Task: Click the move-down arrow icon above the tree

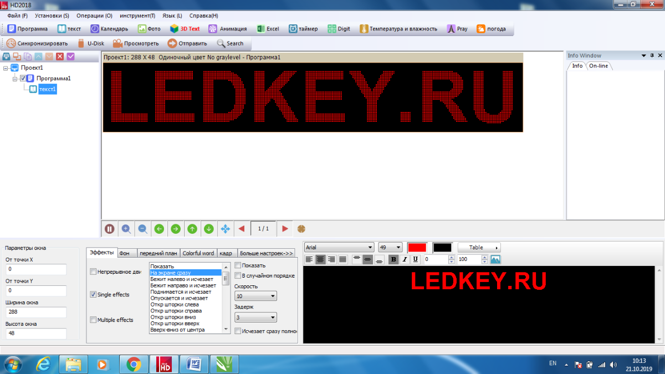Action: point(49,57)
